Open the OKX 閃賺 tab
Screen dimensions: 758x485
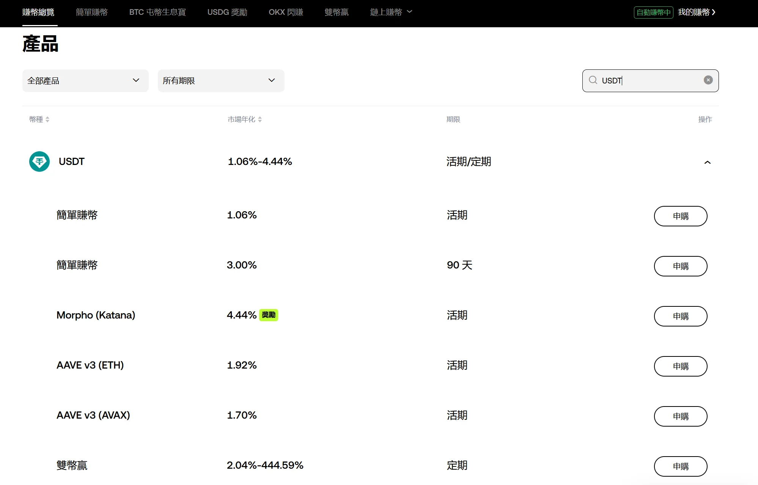[x=286, y=12]
